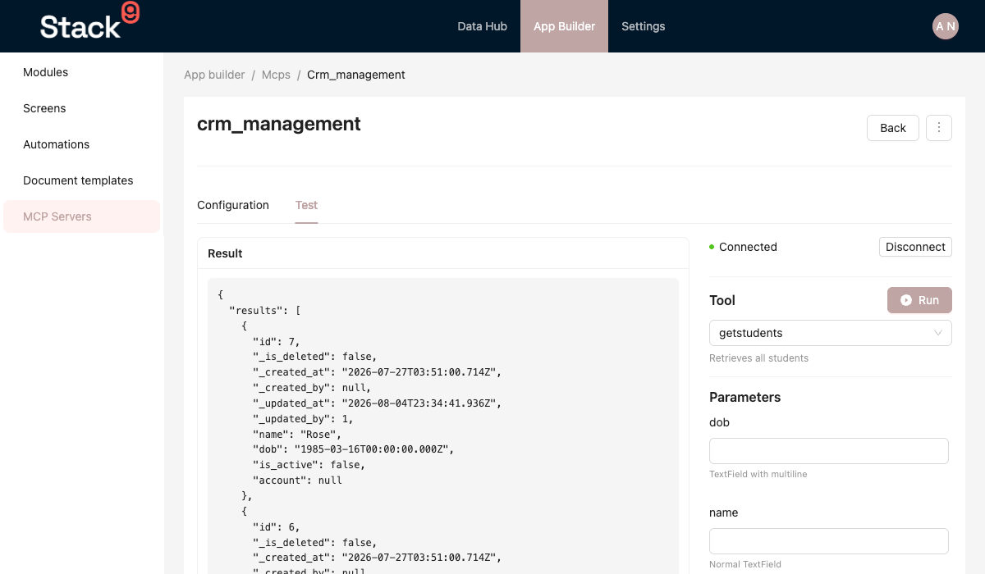Click the Result panel header
Image resolution: width=985 pixels, height=574 pixels.
pos(443,253)
